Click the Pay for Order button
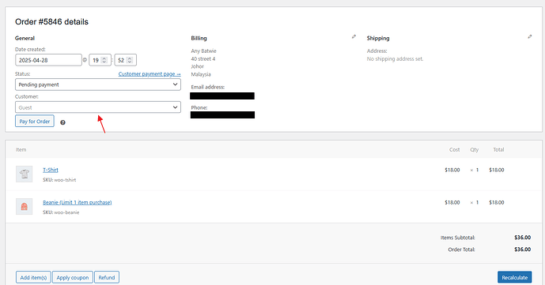 coord(35,121)
